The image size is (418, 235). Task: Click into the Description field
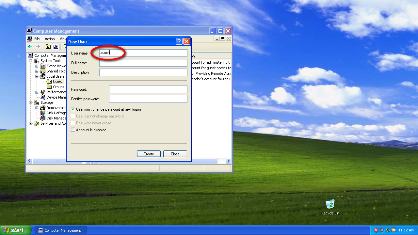tap(143, 72)
